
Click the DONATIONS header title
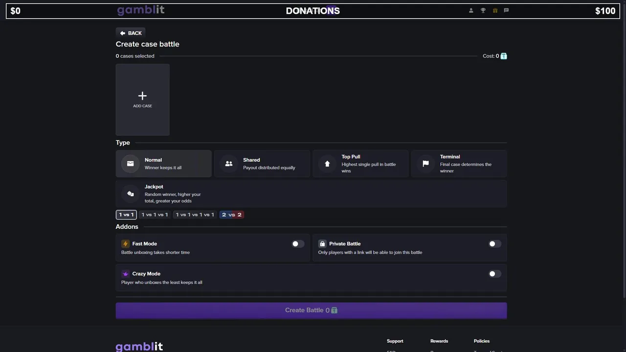[x=313, y=11]
